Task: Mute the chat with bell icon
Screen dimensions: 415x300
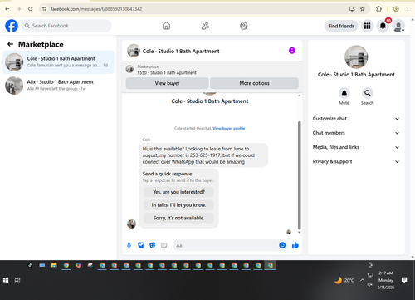Action: (344, 93)
